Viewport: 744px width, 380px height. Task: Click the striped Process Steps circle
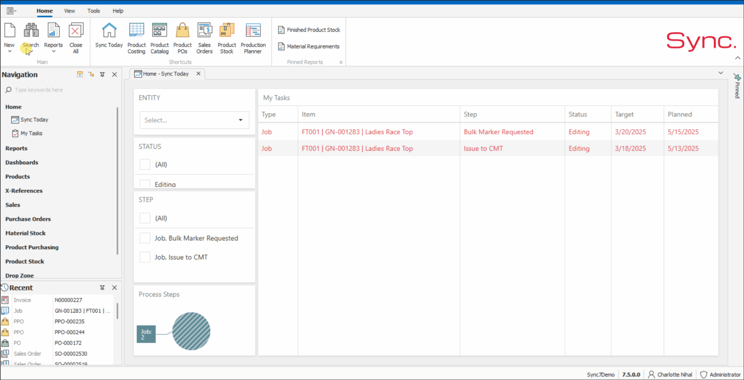(x=191, y=331)
